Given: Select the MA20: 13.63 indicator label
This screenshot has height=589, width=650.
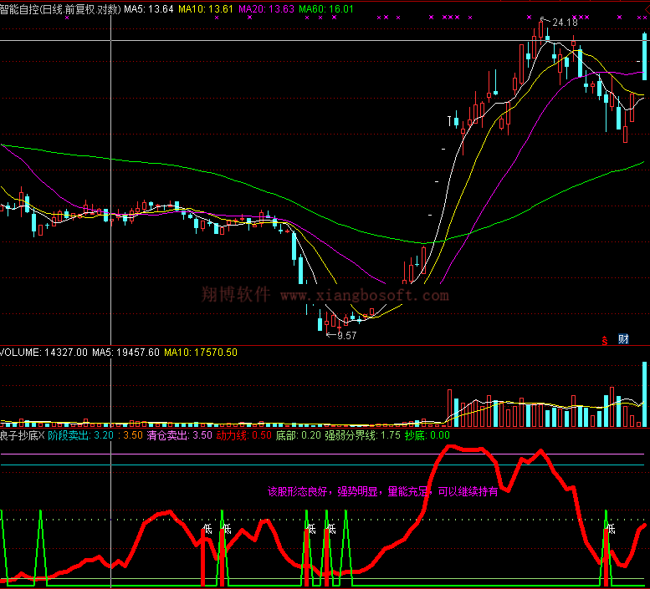Looking at the screenshot, I should click(266, 9).
